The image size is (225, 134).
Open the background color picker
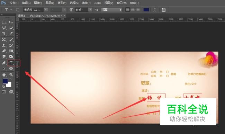coord(9,86)
